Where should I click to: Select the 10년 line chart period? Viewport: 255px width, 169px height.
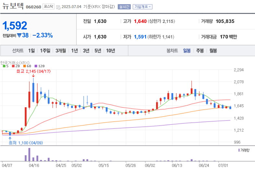pyautogui.click(x=111, y=51)
